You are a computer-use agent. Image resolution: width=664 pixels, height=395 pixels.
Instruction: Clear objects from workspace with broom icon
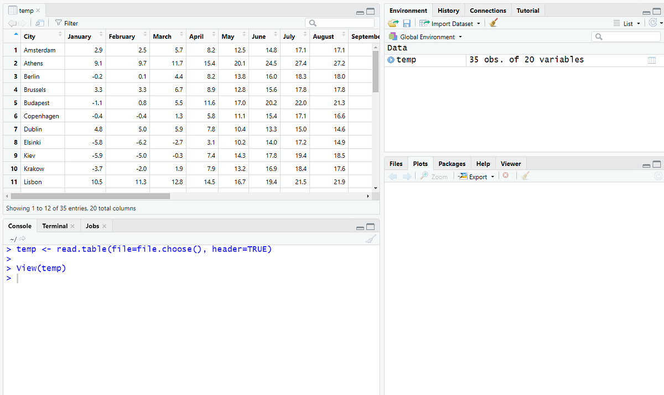(x=493, y=23)
